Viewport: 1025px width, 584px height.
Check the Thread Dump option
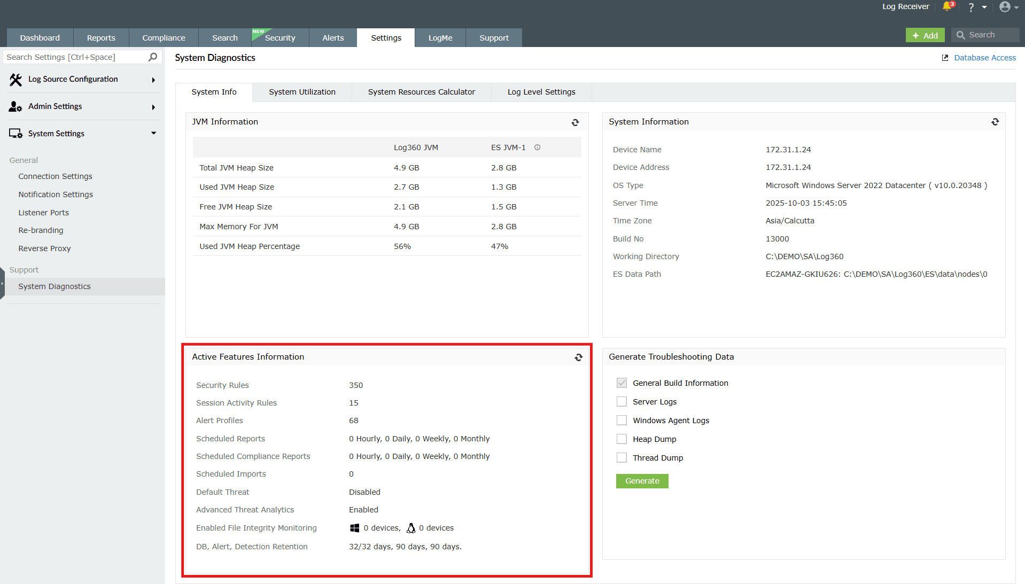click(622, 458)
